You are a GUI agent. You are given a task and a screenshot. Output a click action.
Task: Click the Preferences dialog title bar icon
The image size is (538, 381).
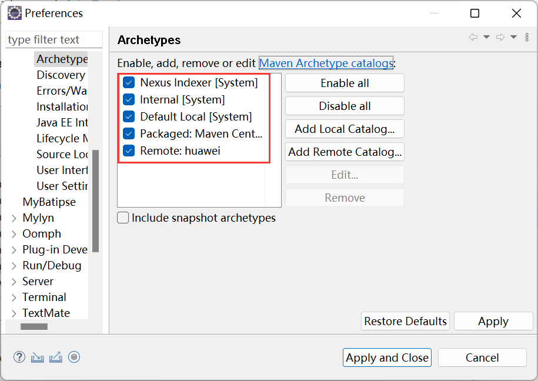point(14,12)
